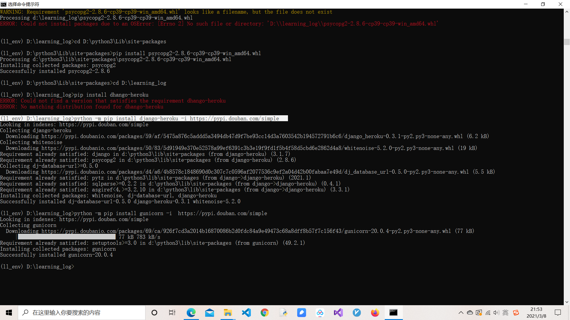Viewport: 570px width, 320px height.
Task: Open Baidu Netdisk icon in the taskbar
Action: (x=320, y=313)
